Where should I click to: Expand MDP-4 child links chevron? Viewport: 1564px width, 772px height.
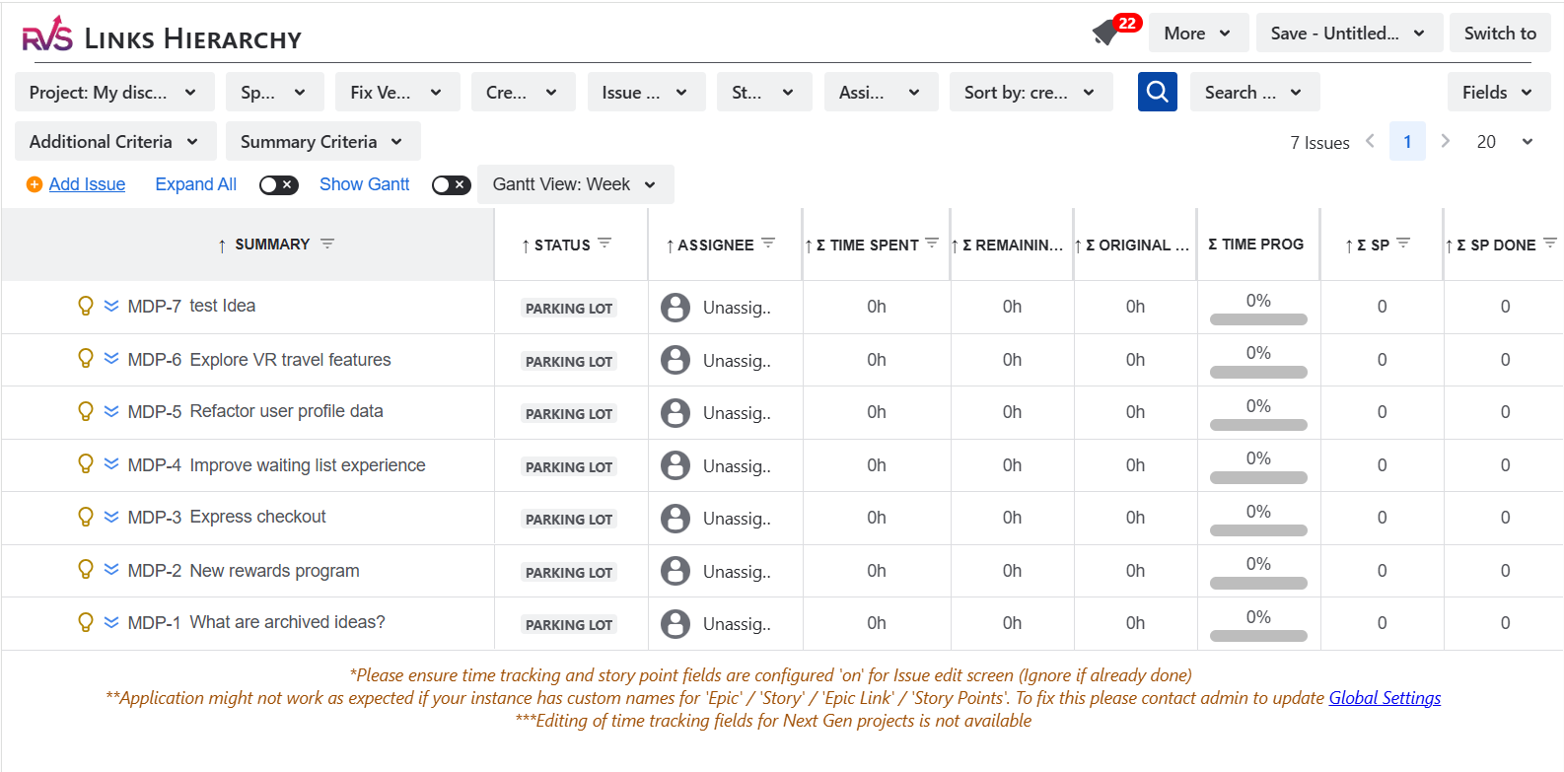(x=111, y=464)
